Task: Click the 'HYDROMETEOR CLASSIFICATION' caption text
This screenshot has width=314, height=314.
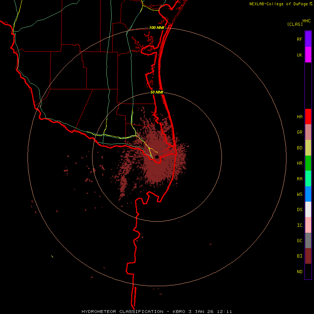Action: click(x=122, y=312)
